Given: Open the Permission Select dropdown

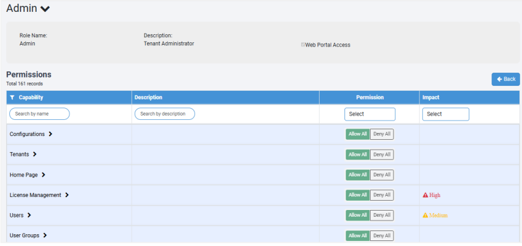Looking at the screenshot, I should pyautogui.click(x=370, y=114).
